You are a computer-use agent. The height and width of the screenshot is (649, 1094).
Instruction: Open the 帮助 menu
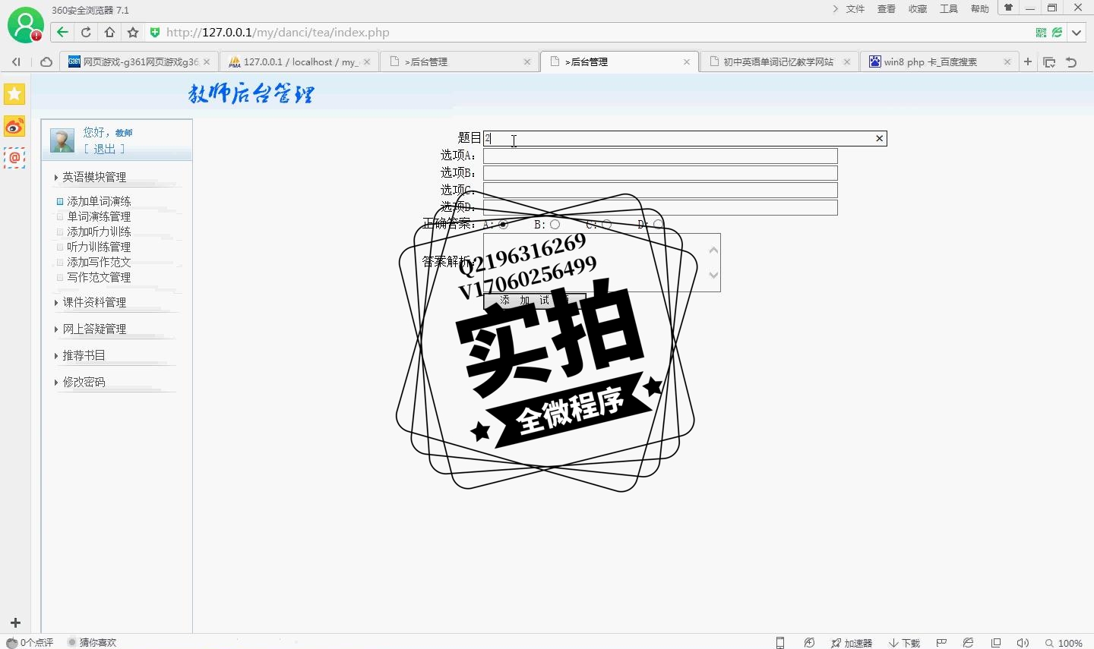point(980,9)
